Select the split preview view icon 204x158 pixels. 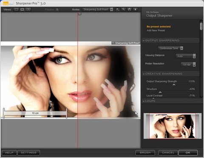[22, 9]
